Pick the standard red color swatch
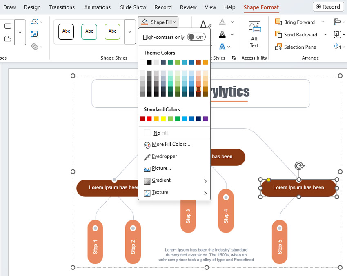The height and width of the screenshot is (276, 347). [x=149, y=119]
